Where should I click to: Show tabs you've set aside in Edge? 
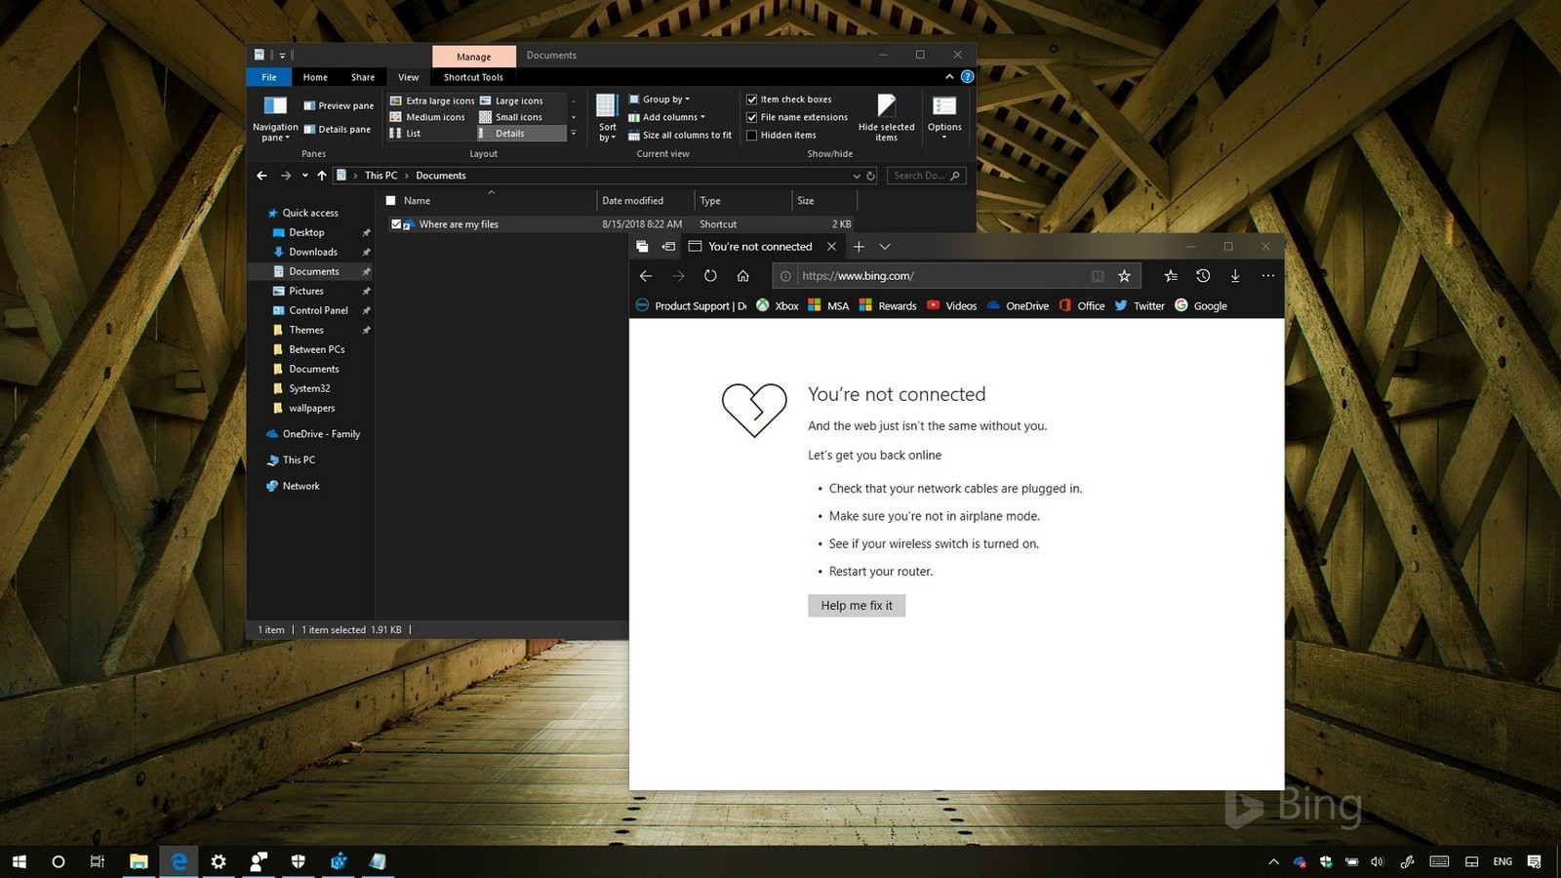coord(642,247)
